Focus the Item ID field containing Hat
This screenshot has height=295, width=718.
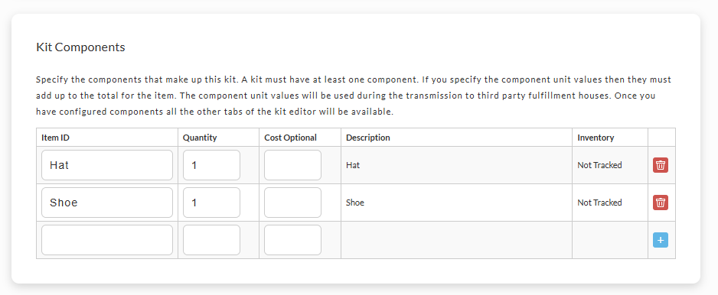tap(107, 165)
